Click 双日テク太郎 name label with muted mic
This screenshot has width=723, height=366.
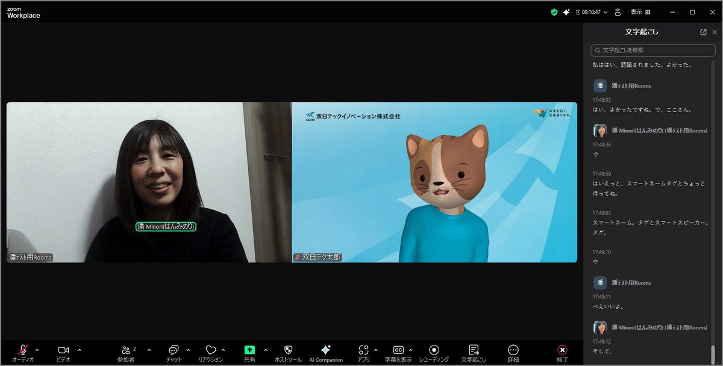317,257
